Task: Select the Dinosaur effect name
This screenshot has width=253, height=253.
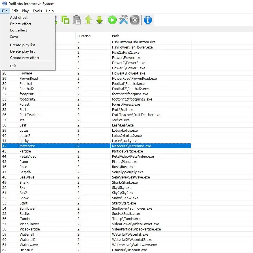Action: (x=26, y=250)
